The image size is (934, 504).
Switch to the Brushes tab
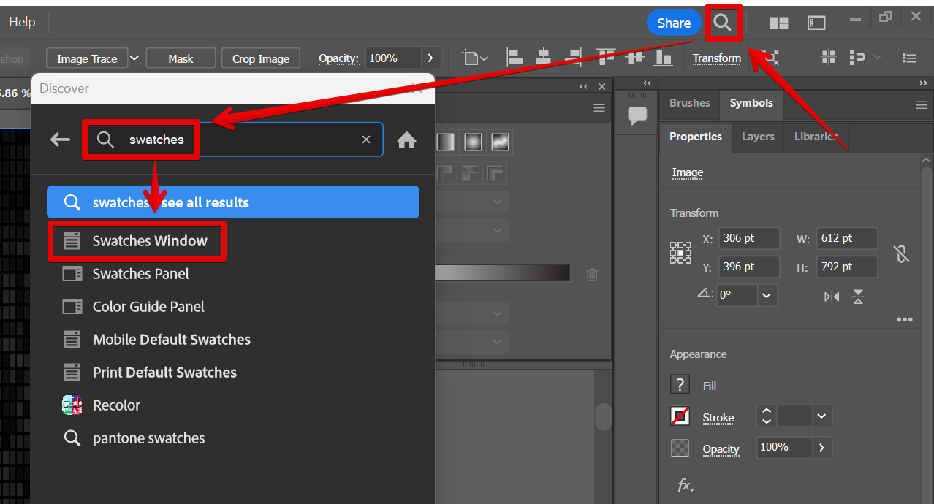tap(689, 103)
